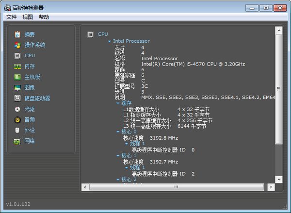The width and height of the screenshot is (291, 213).
Task: Collapse the Intel Processor node
Action: [110, 41]
